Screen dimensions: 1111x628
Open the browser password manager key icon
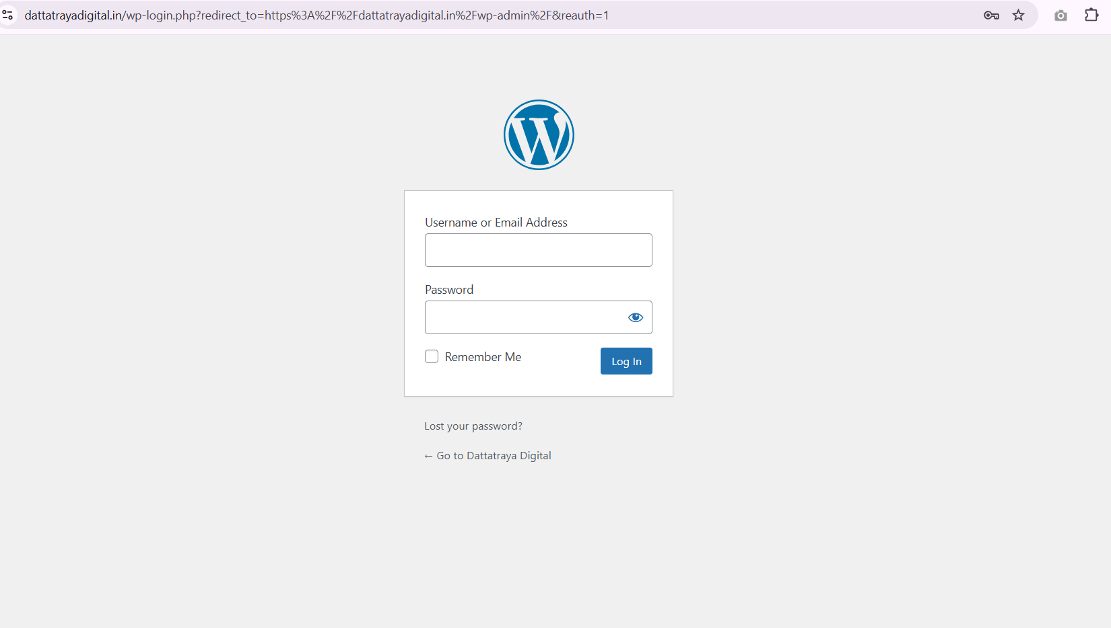click(x=991, y=14)
